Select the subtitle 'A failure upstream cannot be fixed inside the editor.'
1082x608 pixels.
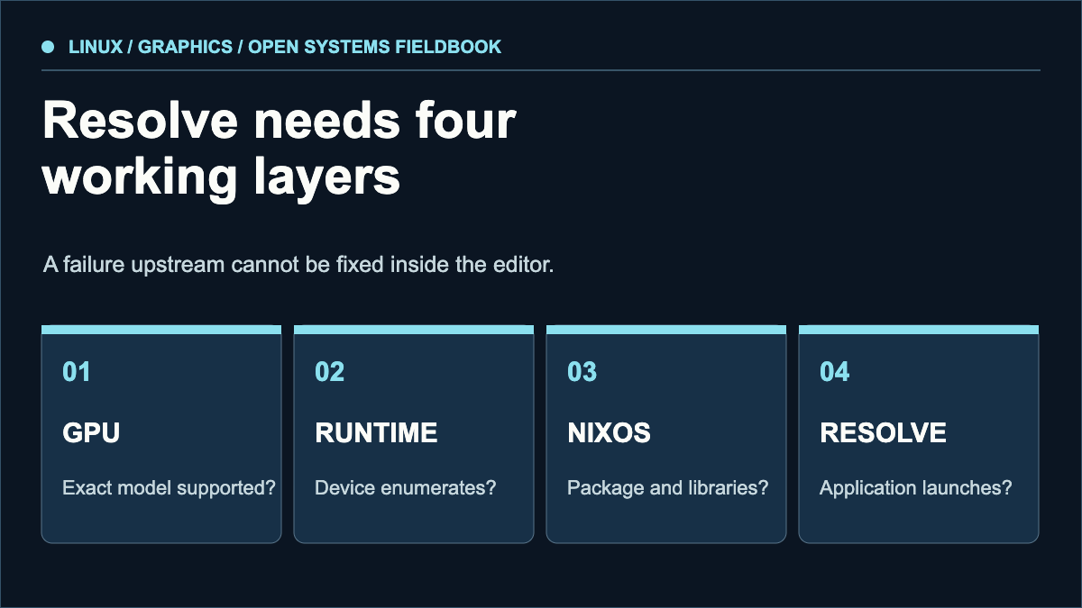pyautogui.click(x=298, y=266)
